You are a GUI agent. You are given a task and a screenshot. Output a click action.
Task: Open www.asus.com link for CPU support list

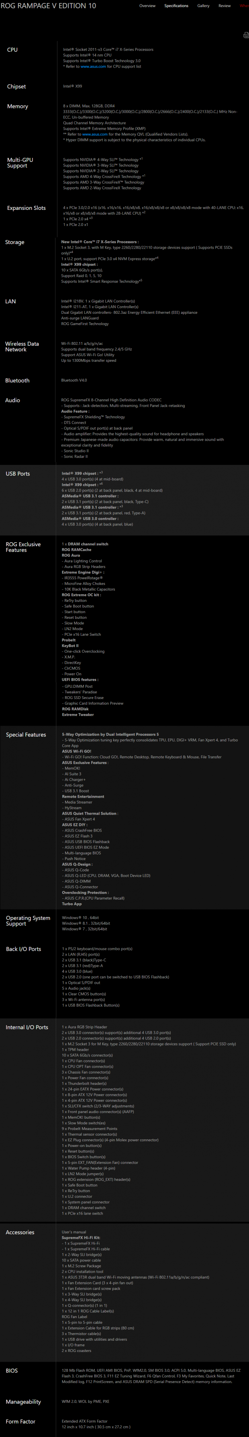point(93,66)
